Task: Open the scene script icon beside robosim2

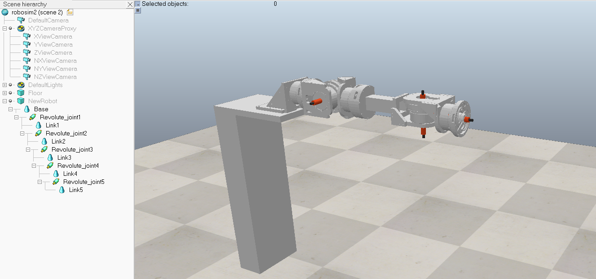Action: point(70,12)
